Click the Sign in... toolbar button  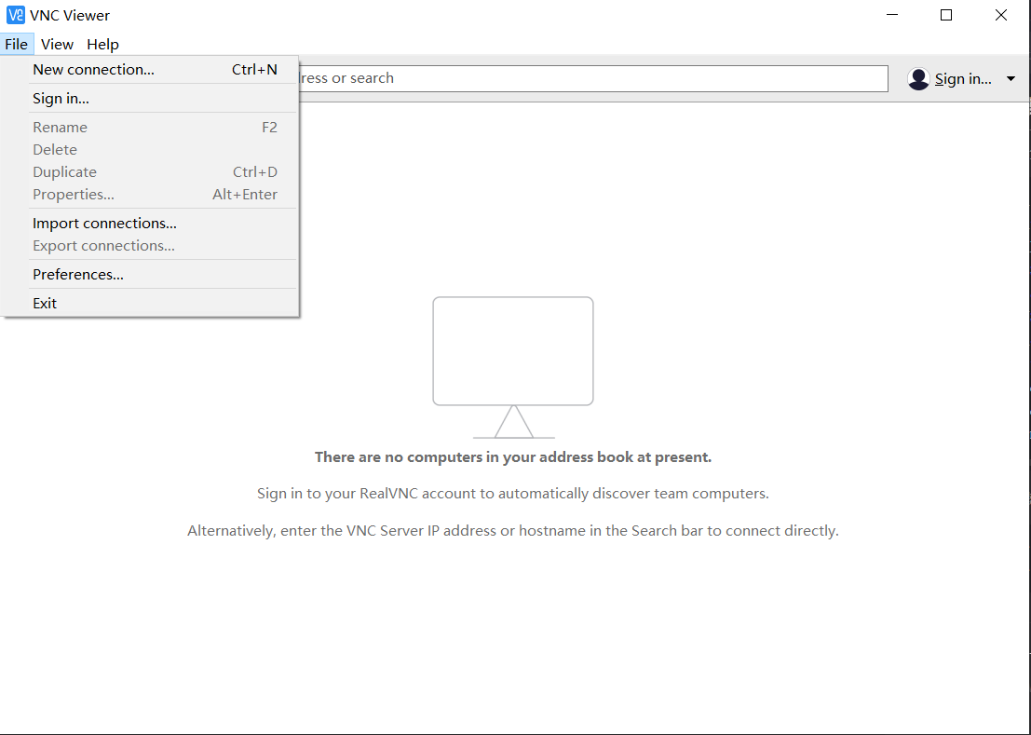963,79
